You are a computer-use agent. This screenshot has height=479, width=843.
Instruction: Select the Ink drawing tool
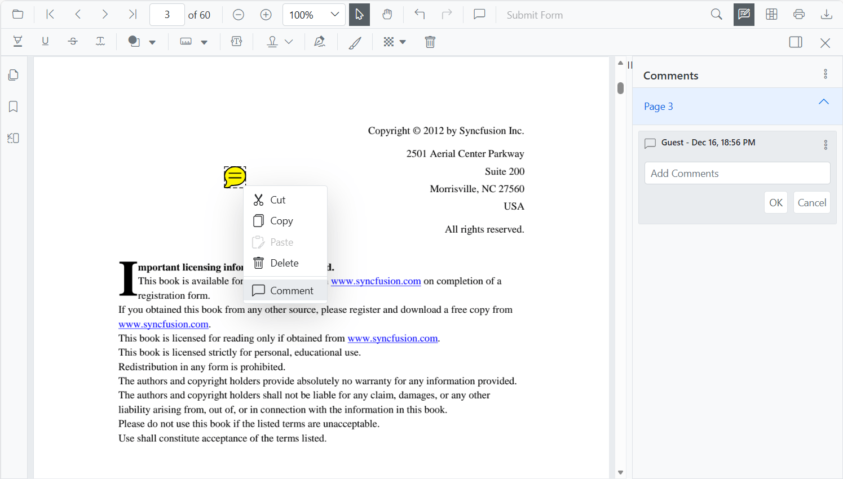[x=355, y=42]
